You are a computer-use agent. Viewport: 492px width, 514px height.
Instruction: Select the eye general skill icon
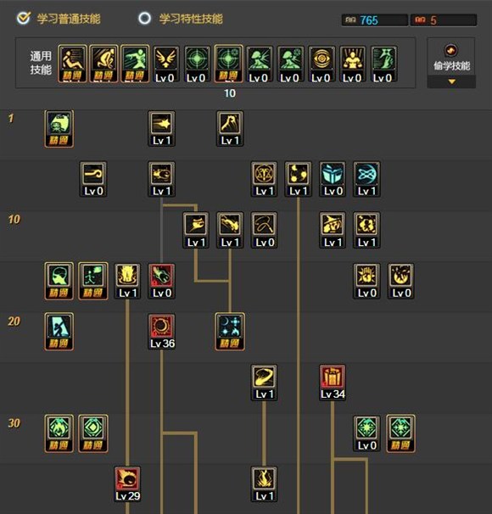click(x=321, y=64)
